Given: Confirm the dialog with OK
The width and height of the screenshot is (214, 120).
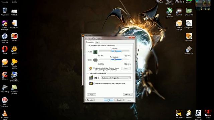Looking at the screenshot, I should tap(108, 100).
